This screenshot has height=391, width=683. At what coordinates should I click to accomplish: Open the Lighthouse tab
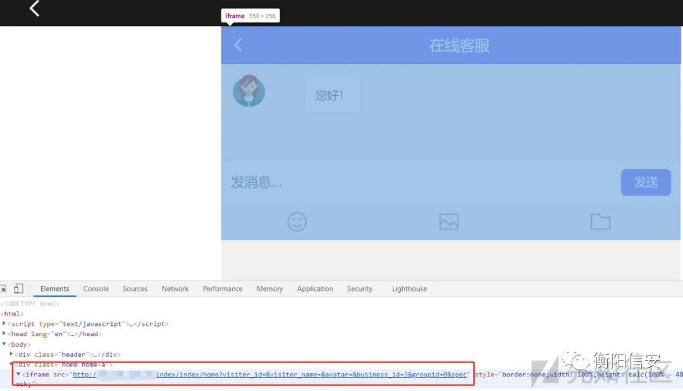click(409, 289)
